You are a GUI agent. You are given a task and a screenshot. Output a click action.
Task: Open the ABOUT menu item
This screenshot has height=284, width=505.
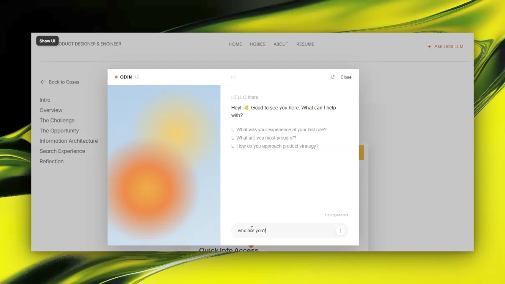click(281, 44)
